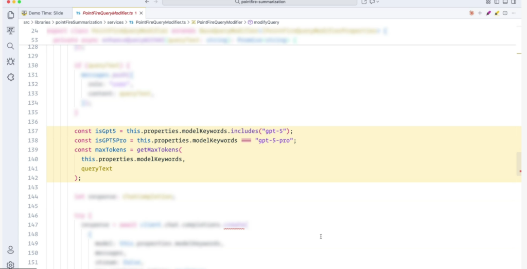Screen dimensions: 527x269
Task: Open the Run and Debug view
Action: [x=10, y=62]
